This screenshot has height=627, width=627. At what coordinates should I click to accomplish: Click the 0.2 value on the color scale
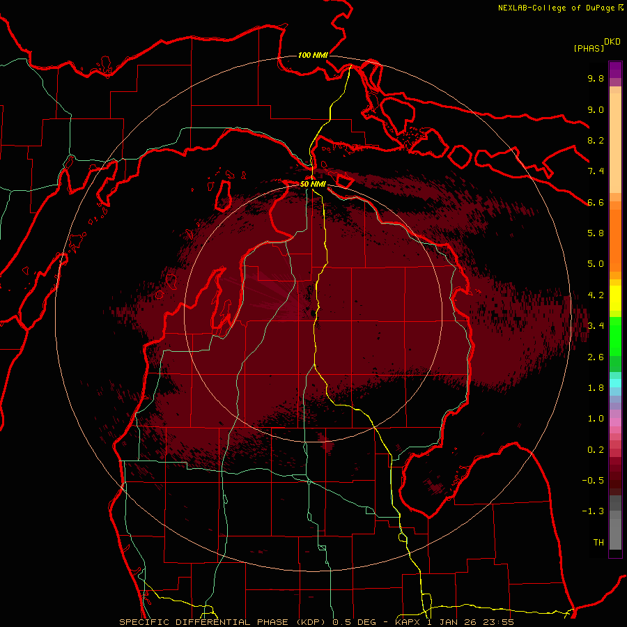tap(596, 450)
